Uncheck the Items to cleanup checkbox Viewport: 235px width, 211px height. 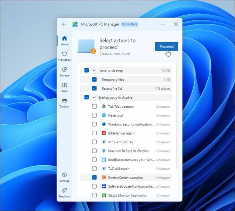[x=87, y=70]
